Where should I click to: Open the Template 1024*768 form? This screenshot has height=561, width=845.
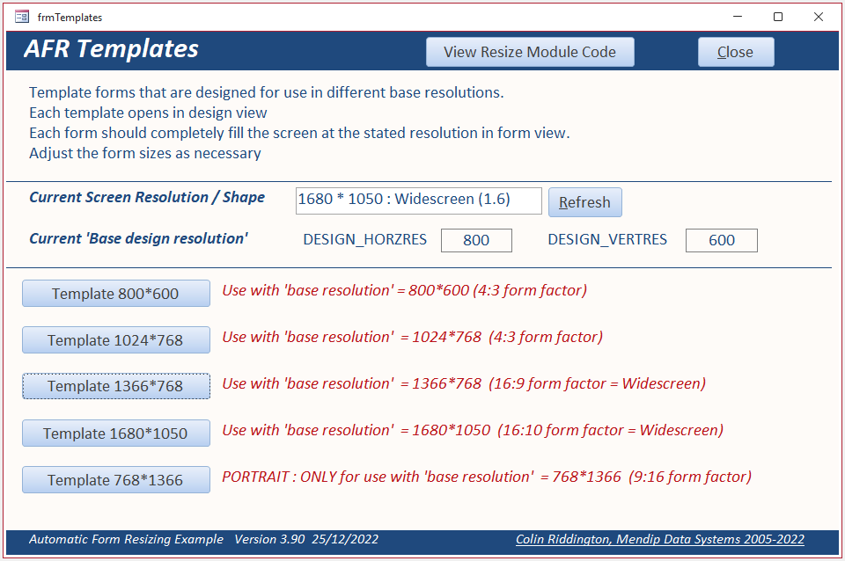[116, 339]
